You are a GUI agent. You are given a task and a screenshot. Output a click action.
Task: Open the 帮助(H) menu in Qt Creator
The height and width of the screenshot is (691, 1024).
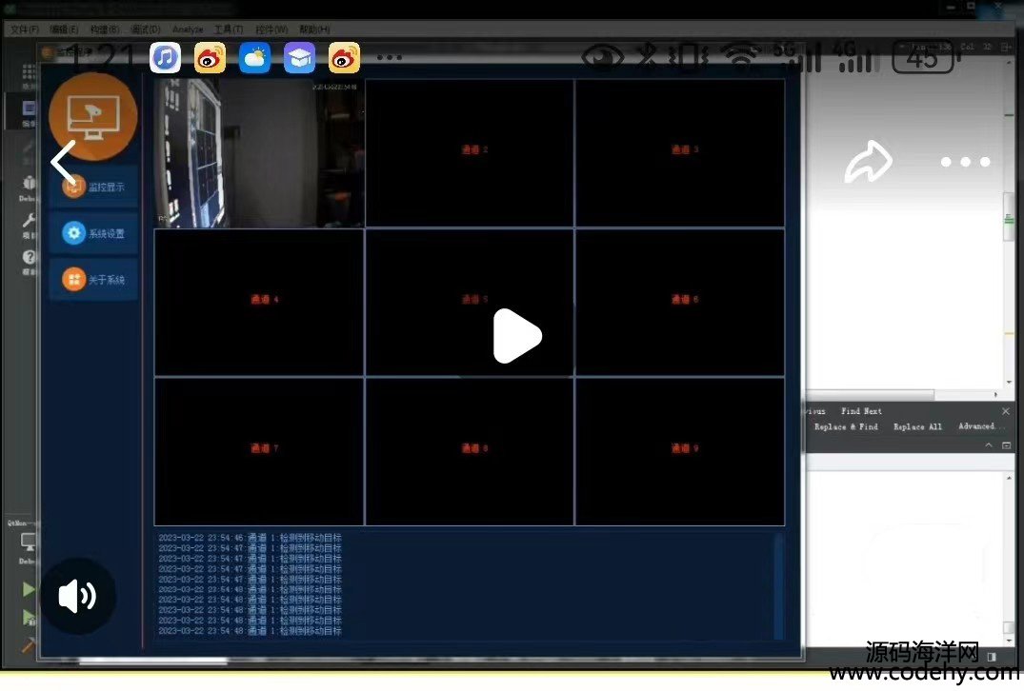click(x=314, y=30)
